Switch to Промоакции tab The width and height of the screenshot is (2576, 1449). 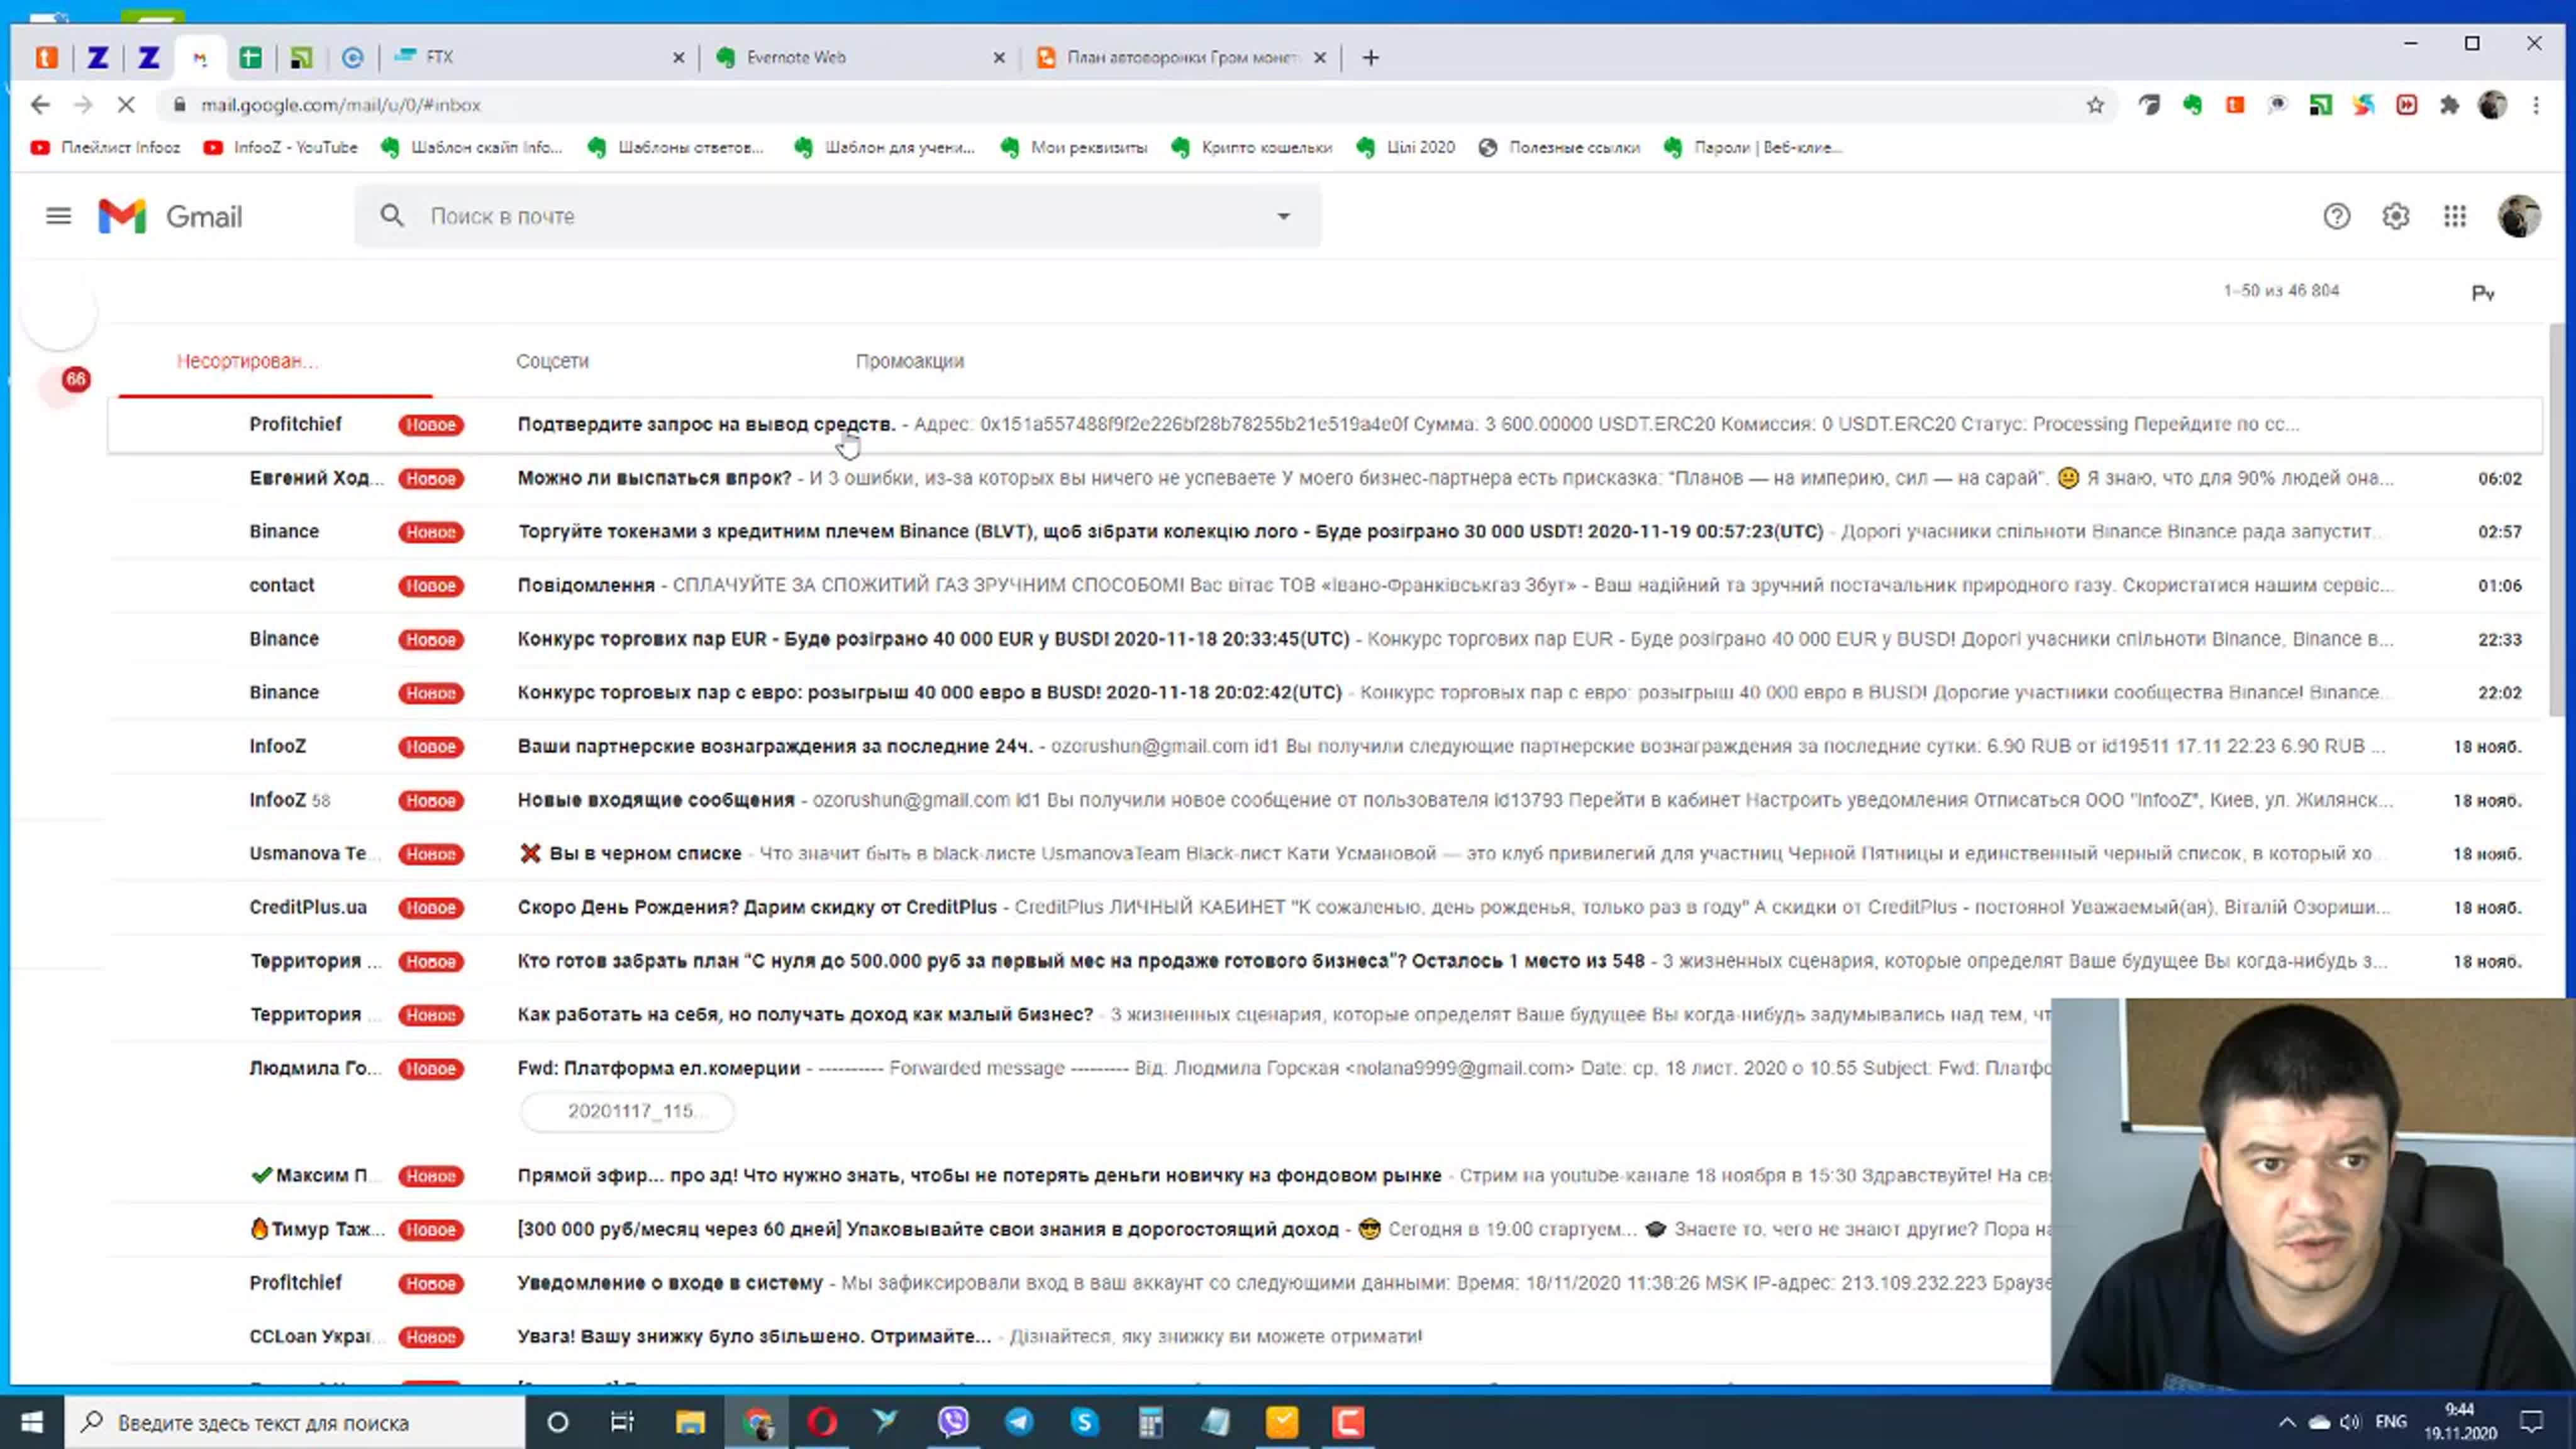909,361
